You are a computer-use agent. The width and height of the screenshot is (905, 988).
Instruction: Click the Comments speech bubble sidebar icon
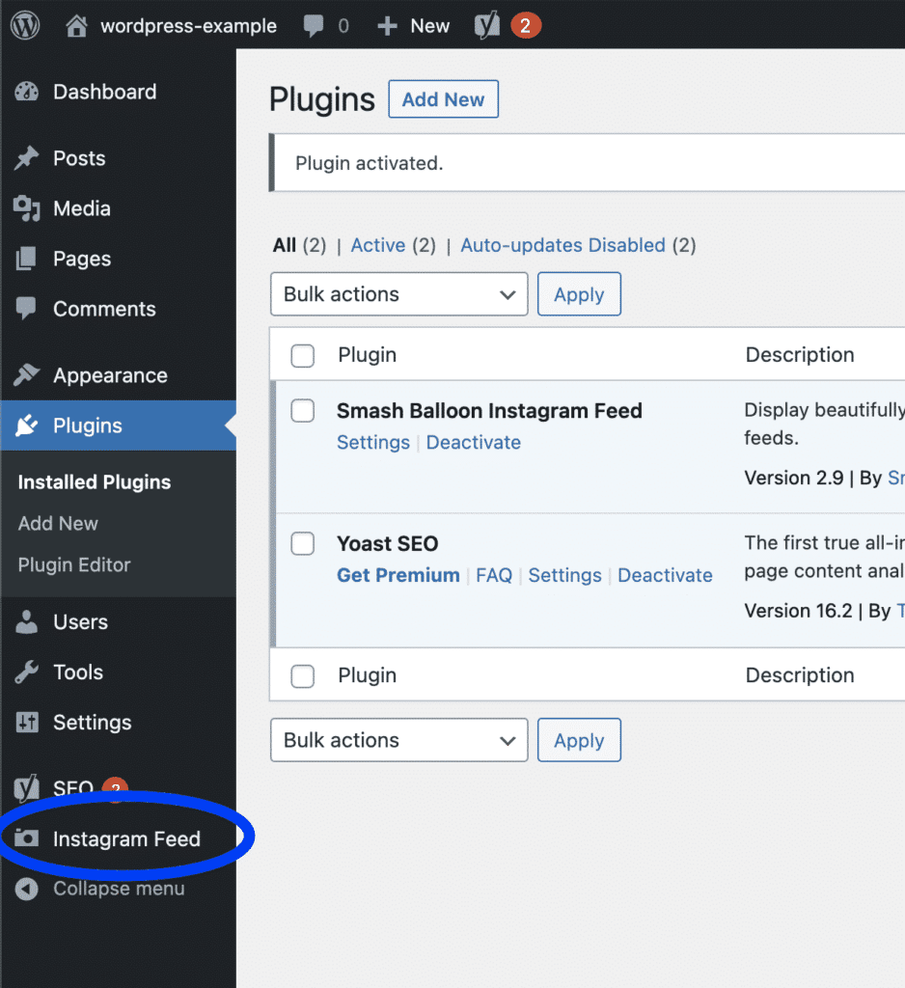26,309
